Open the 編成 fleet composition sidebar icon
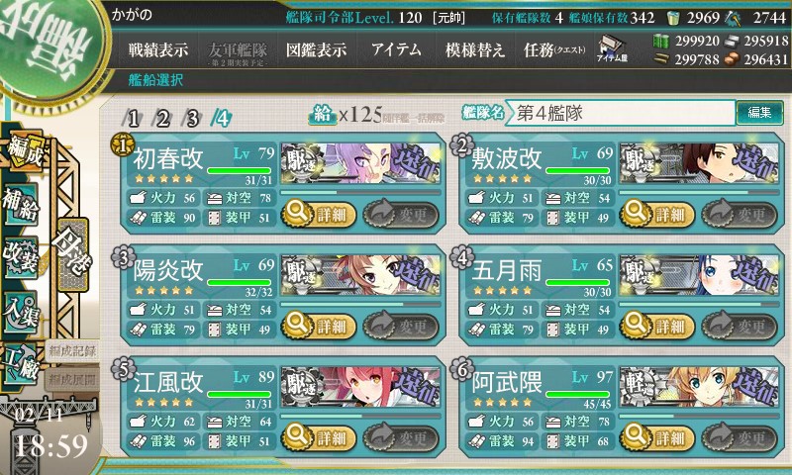 coord(24,151)
